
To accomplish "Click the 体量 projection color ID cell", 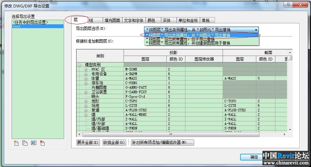I will click(x=176, y=79).
